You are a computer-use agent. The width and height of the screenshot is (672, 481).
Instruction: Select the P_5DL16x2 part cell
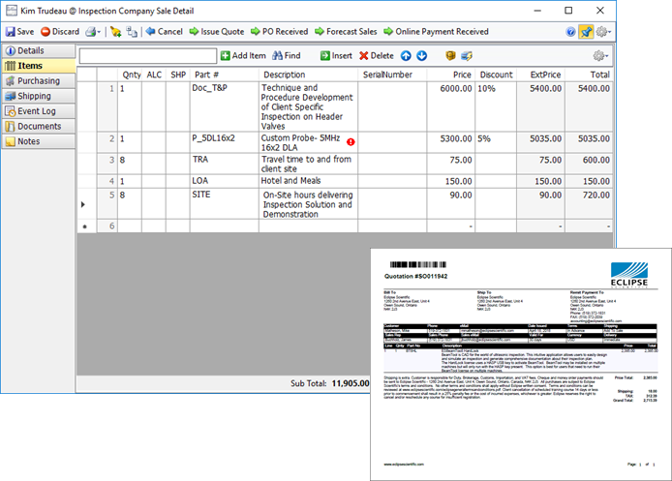pyautogui.click(x=225, y=142)
